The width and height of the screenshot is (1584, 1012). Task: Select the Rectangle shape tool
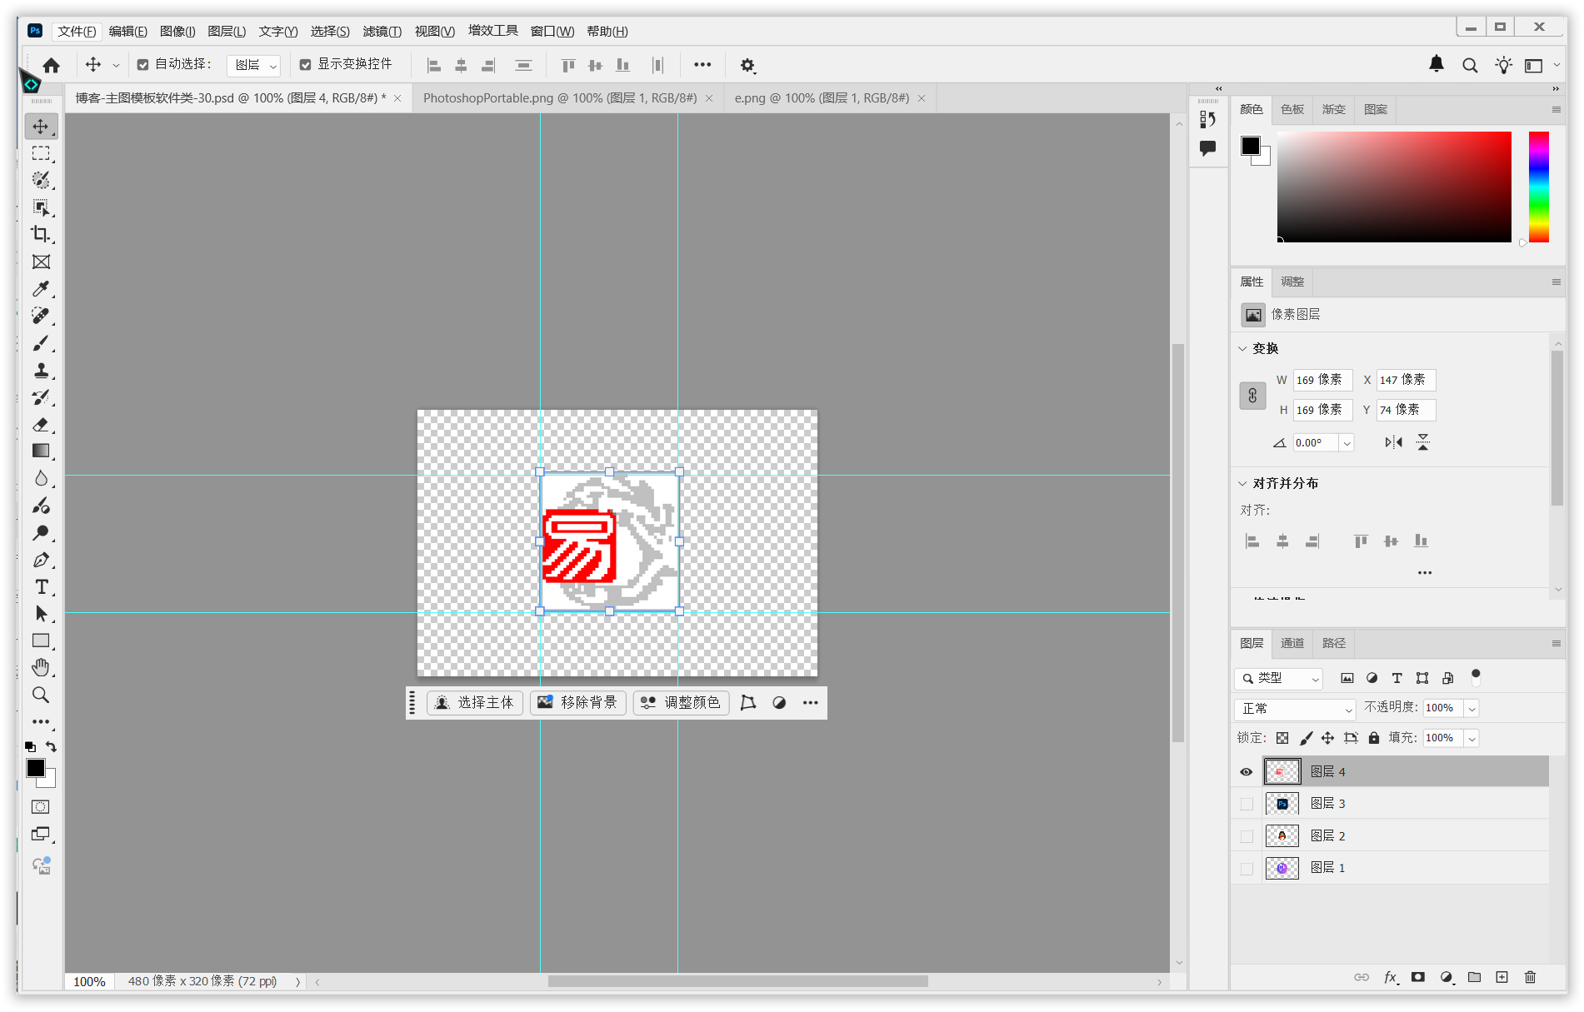point(41,641)
